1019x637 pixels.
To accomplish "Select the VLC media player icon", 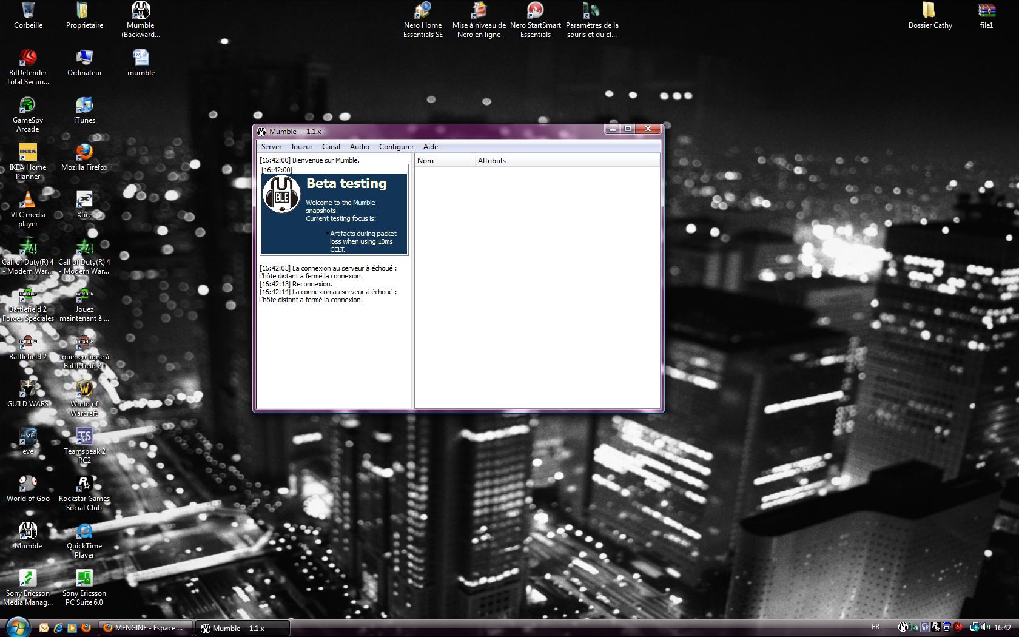I will point(28,209).
